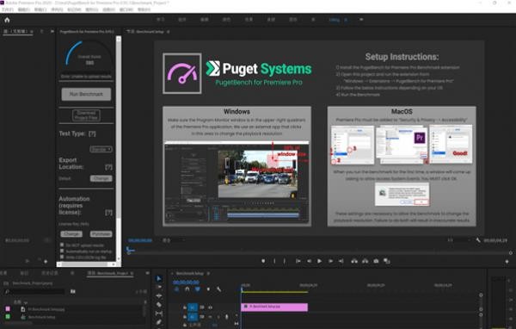Toggle Linked Selection in timeline
Screen dimensions: 516x329
pyautogui.click(x=198, y=289)
